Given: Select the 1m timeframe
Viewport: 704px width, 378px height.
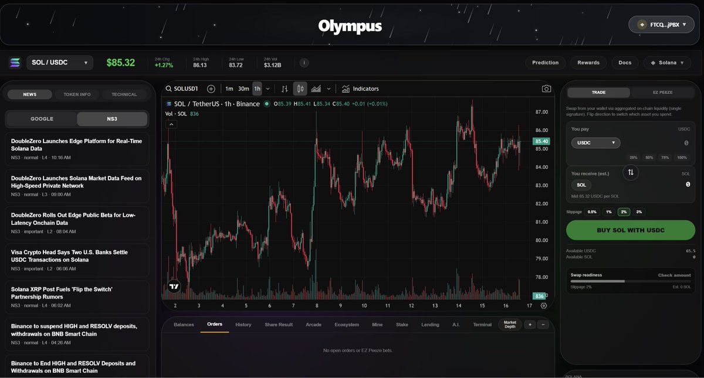Looking at the screenshot, I should click(229, 88).
